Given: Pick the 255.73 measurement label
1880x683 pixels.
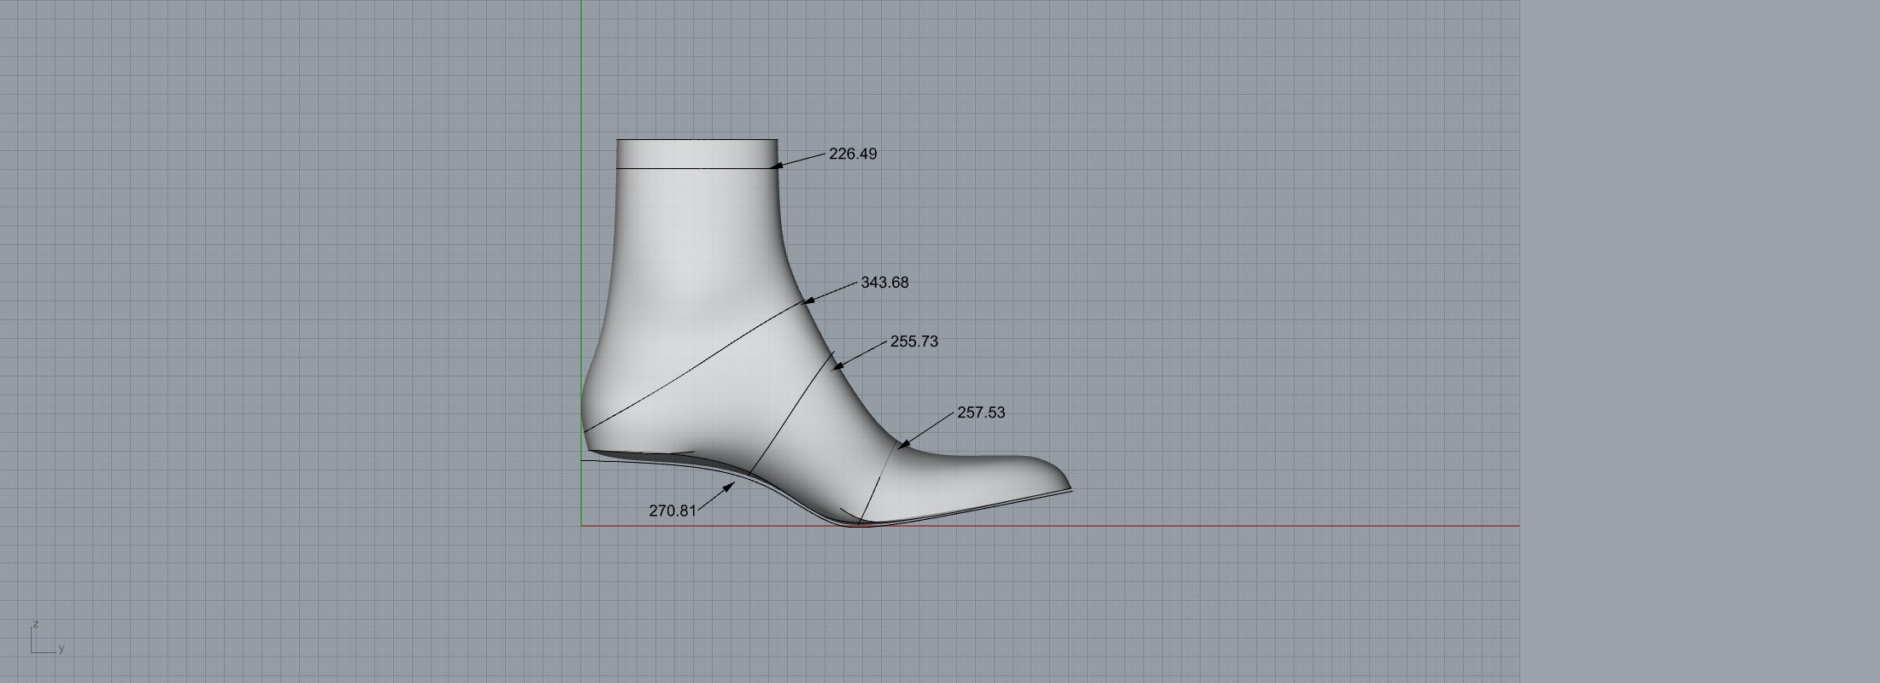Looking at the screenshot, I should click(x=914, y=341).
